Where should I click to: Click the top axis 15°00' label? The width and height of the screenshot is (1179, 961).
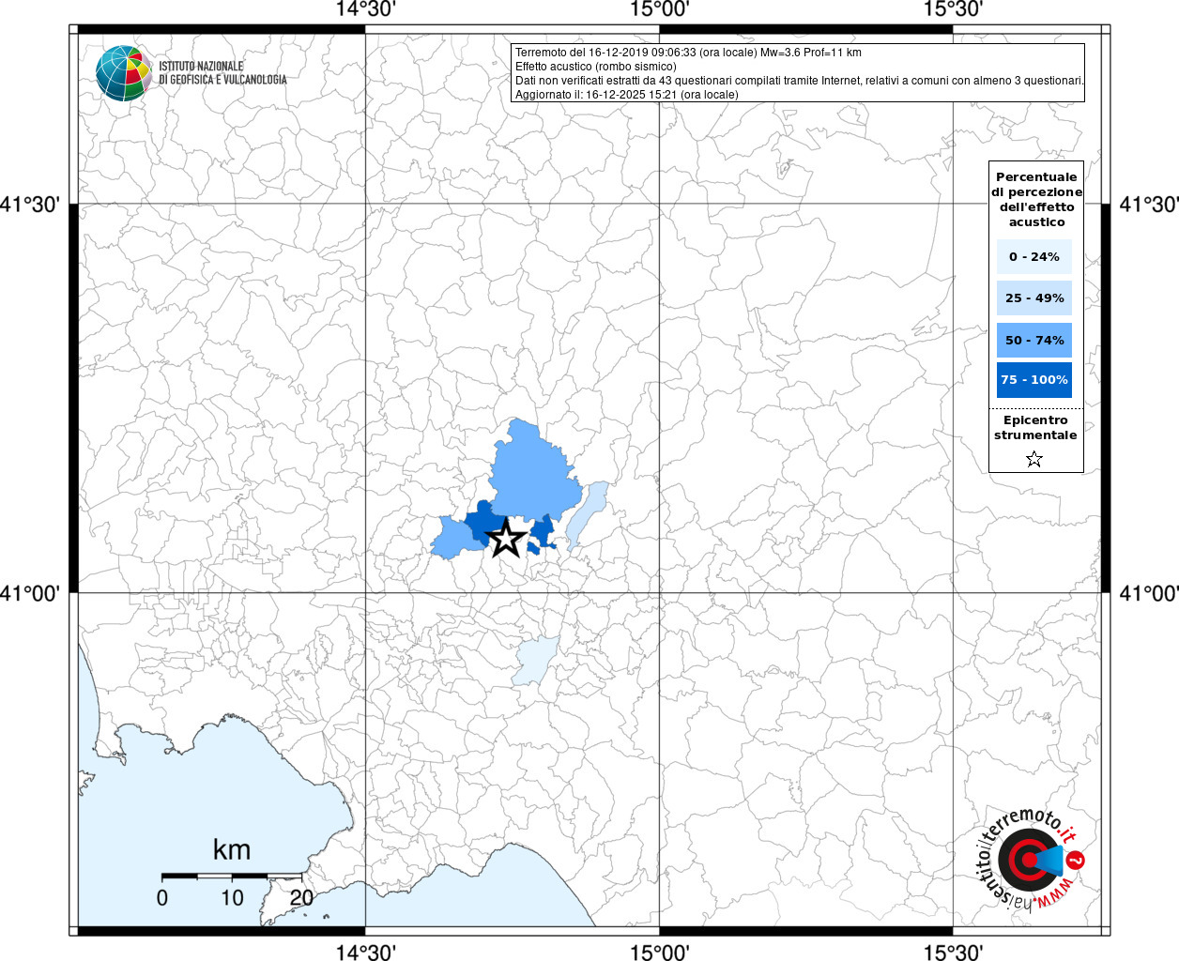pos(659,9)
